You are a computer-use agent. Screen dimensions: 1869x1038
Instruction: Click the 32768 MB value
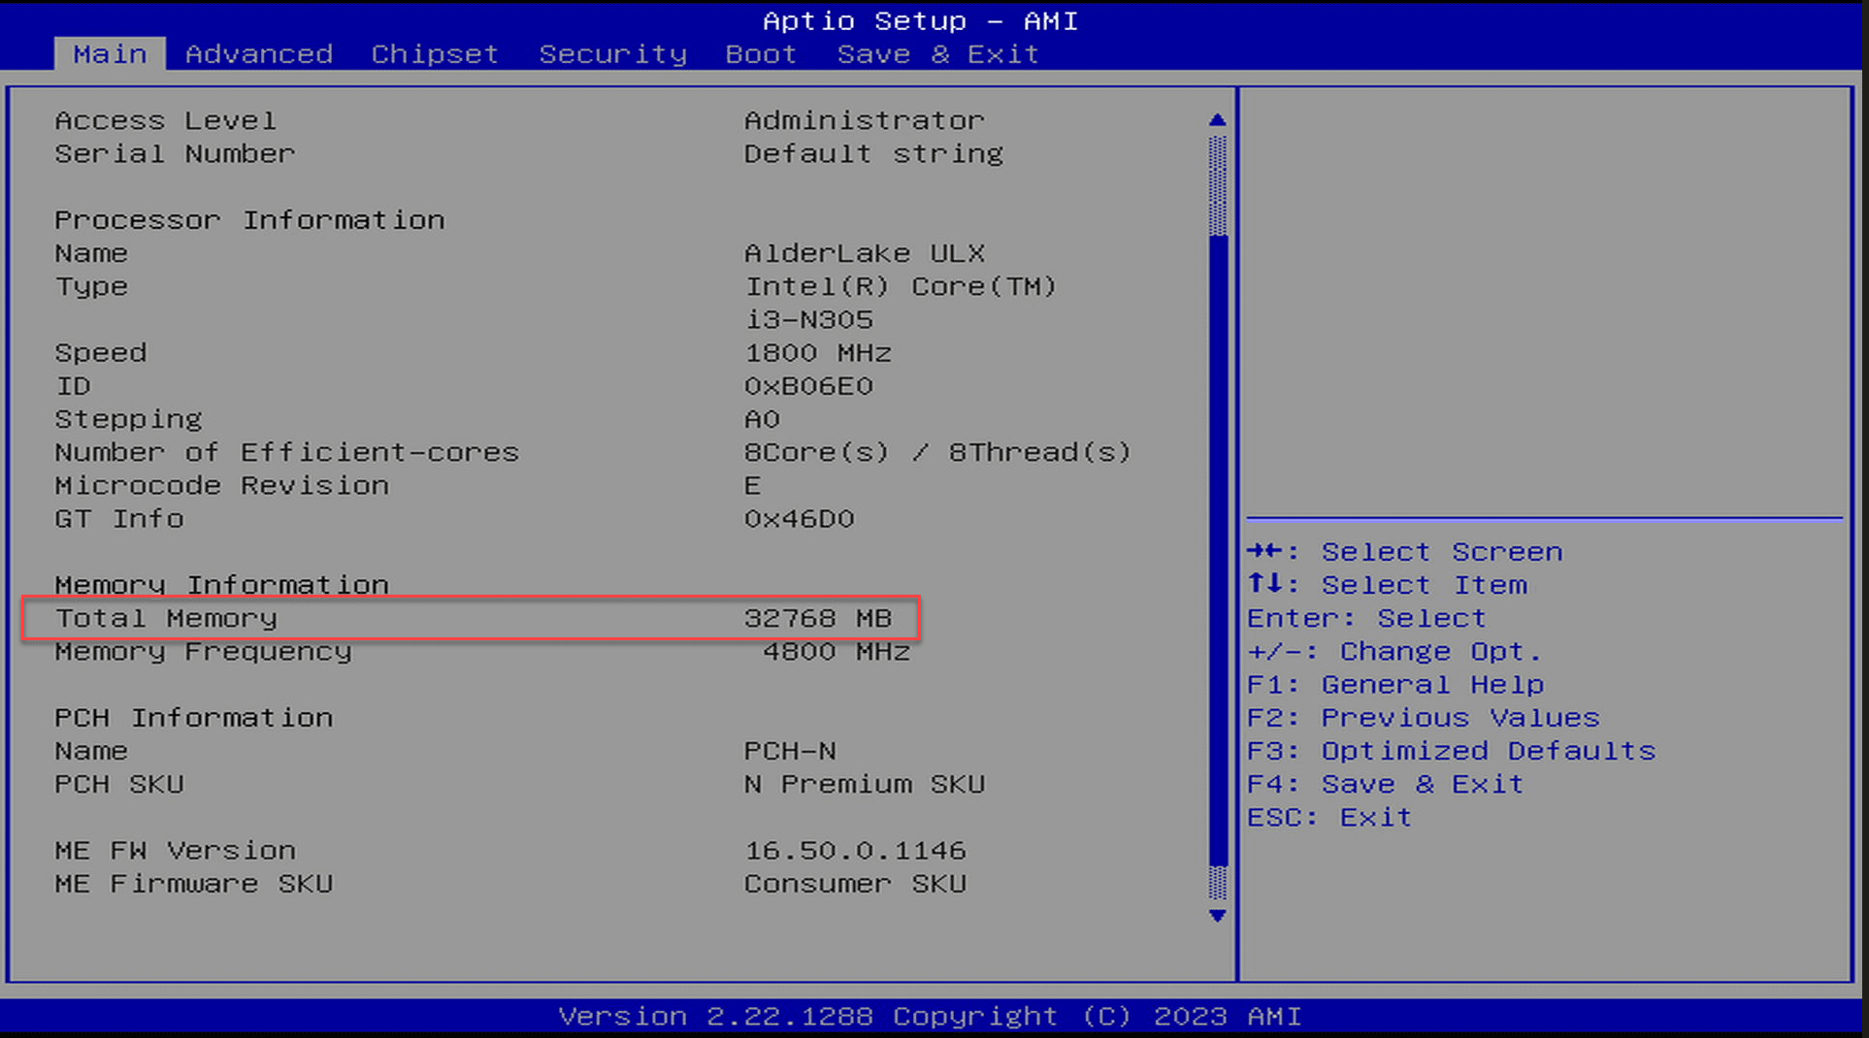[818, 618]
